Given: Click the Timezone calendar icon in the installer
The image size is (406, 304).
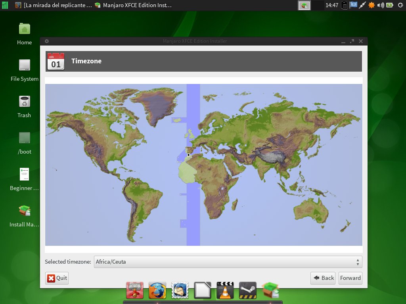Looking at the screenshot, I should [x=56, y=61].
